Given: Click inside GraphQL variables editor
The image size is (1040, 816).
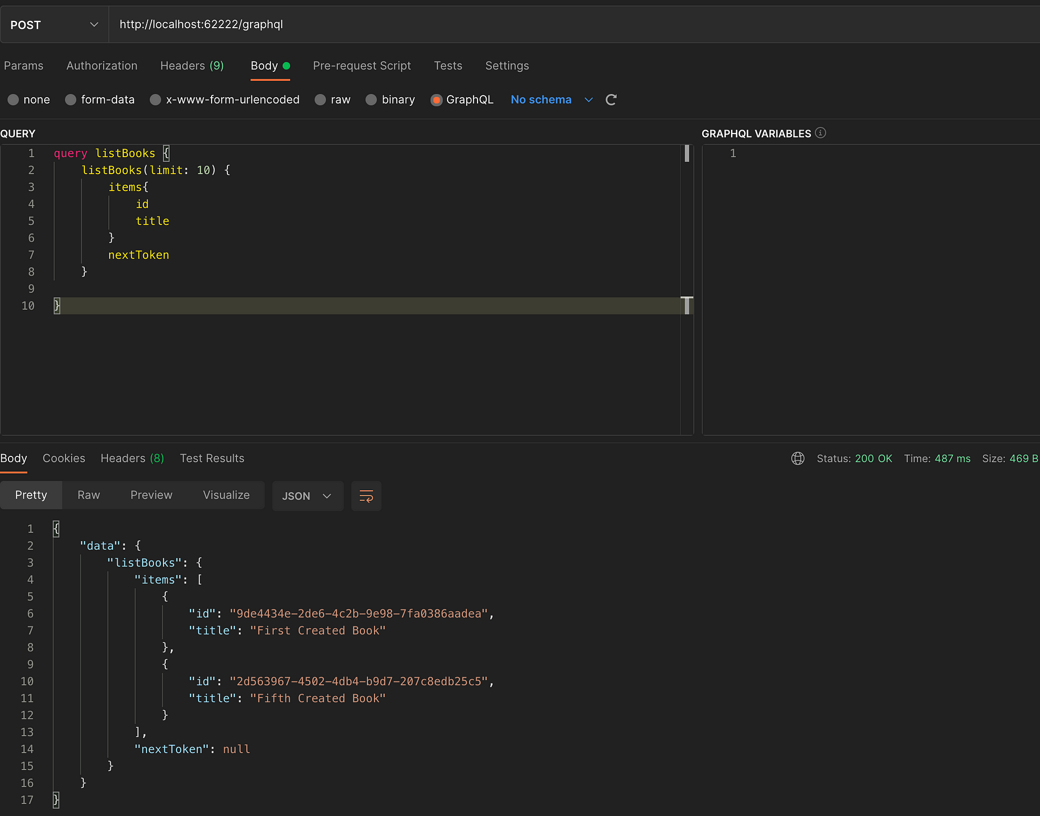Looking at the screenshot, I should pyautogui.click(x=871, y=290).
